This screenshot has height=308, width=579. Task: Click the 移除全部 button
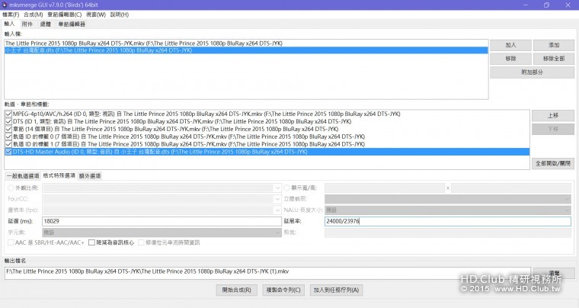[x=554, y=59]
